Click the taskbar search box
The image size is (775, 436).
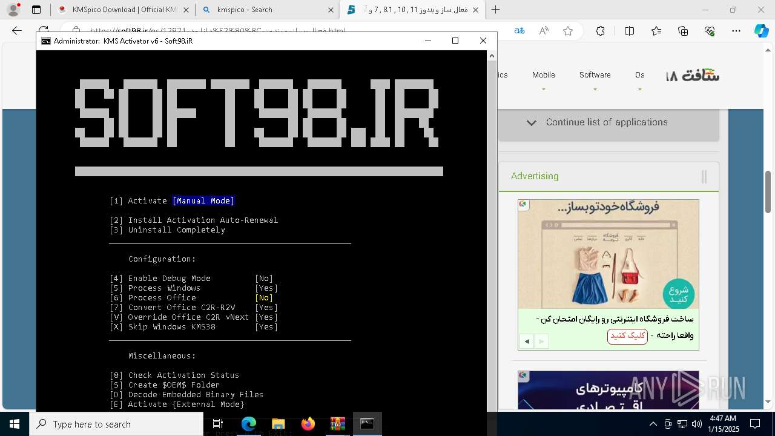click(x=116, y=424)
